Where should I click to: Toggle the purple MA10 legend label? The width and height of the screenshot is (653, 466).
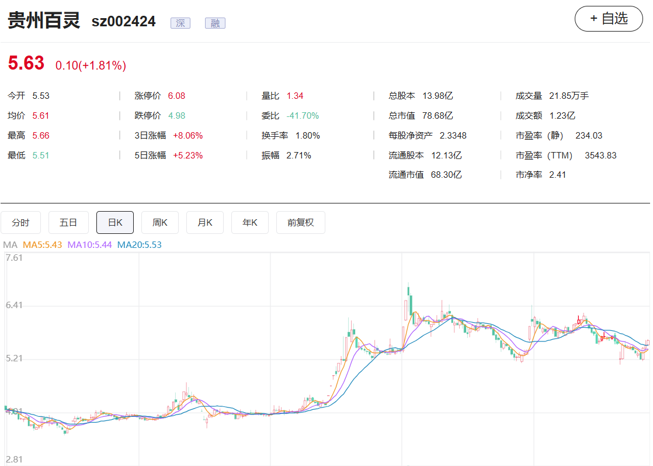click(89, 245)
